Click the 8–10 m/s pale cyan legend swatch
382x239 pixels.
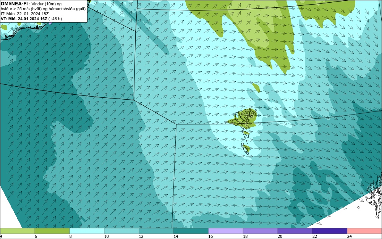[87, 231]
